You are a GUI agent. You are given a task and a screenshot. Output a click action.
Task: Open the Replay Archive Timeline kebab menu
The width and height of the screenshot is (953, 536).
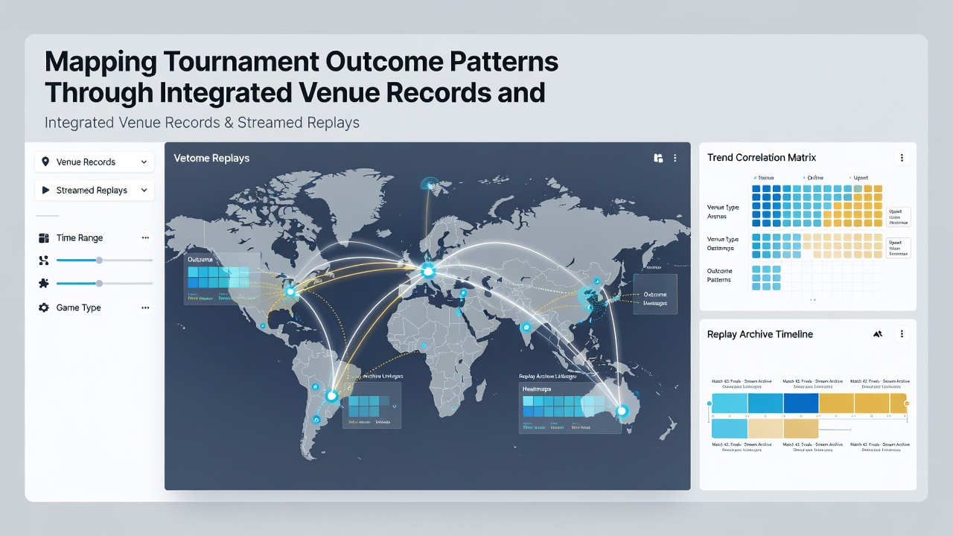pos(902,334)
